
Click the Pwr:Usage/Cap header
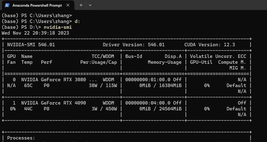[99, 62]
